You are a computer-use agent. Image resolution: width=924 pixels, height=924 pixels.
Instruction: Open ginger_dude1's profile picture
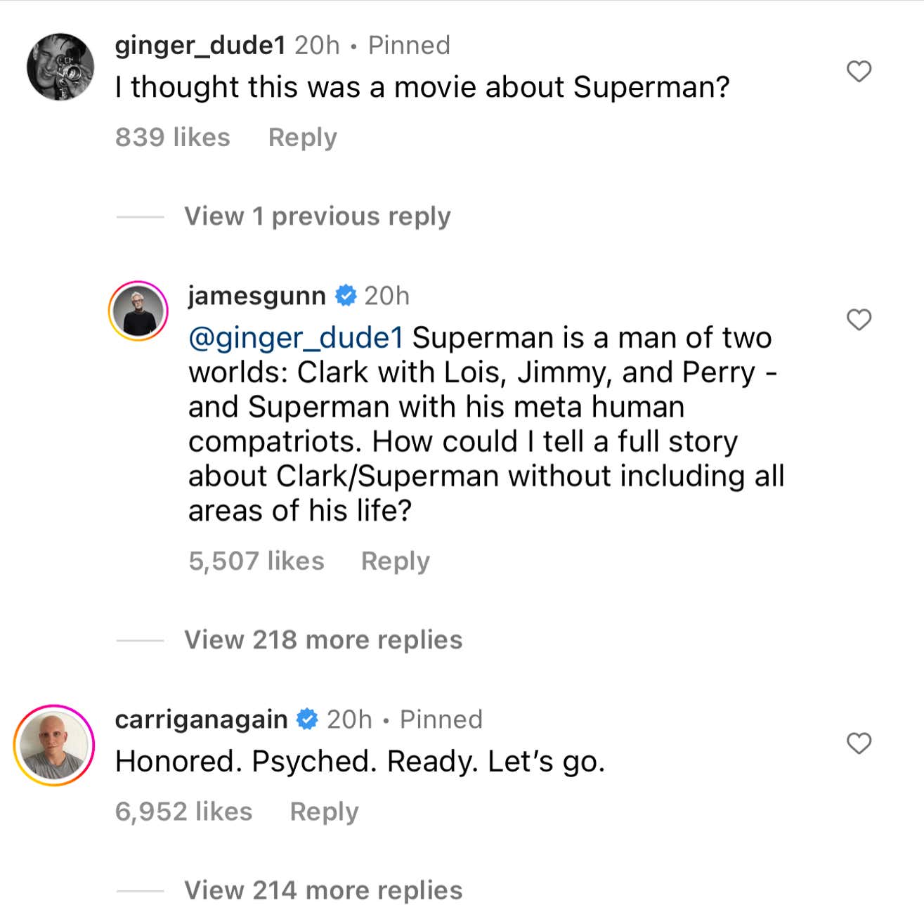click(x=60, y=67)
